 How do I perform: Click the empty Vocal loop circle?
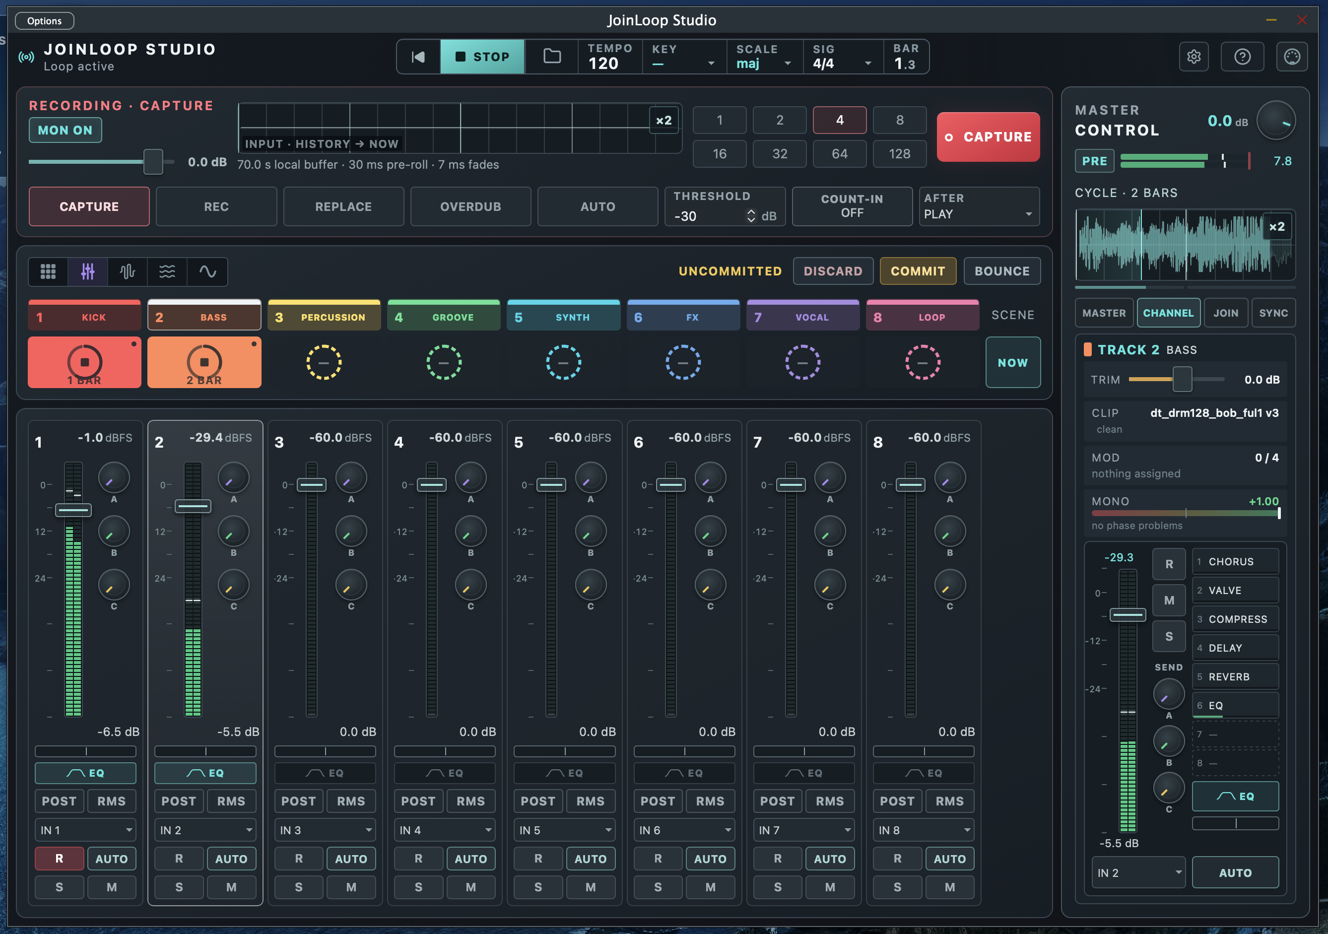click(x=803, y=363)
